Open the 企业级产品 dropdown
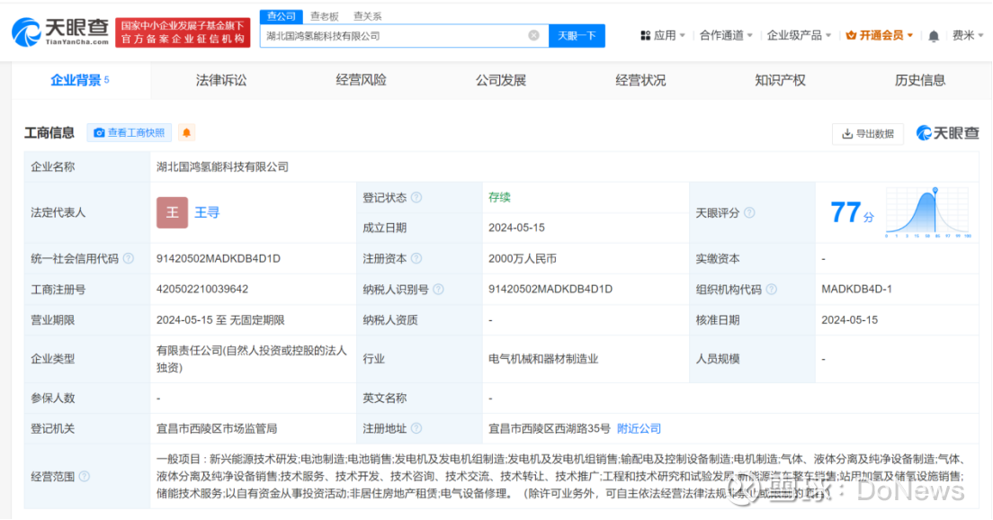 (x=799, y=35)
